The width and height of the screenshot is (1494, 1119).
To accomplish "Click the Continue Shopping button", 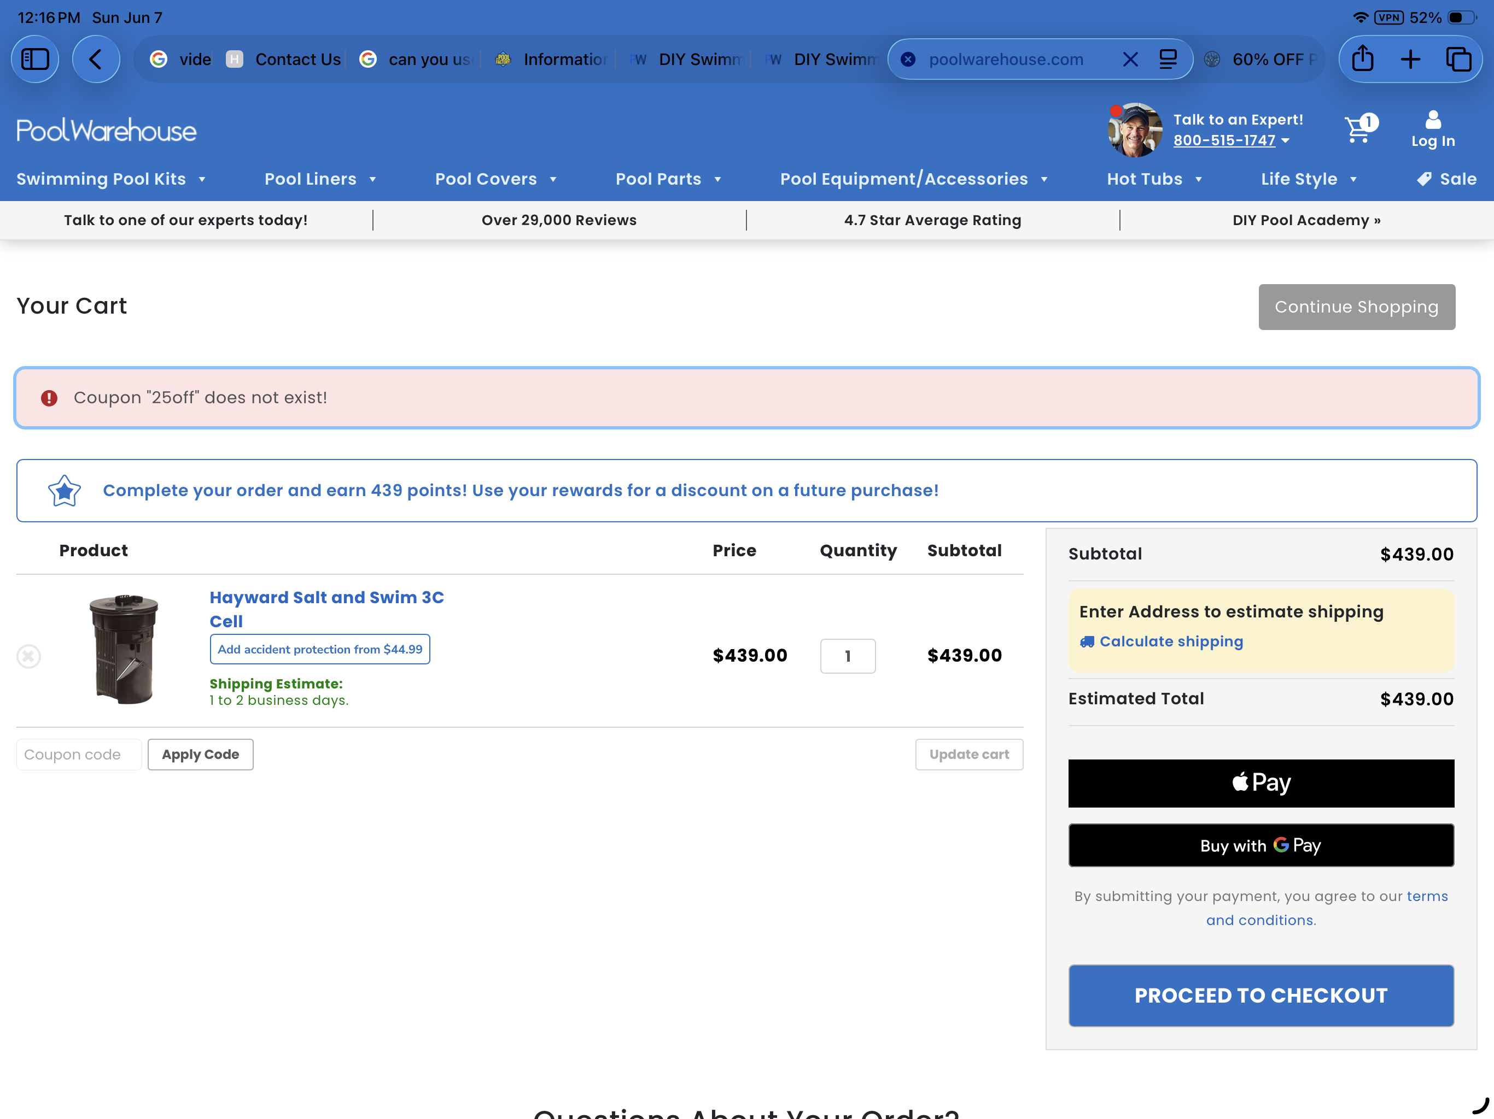I will tap(1356, 307).
